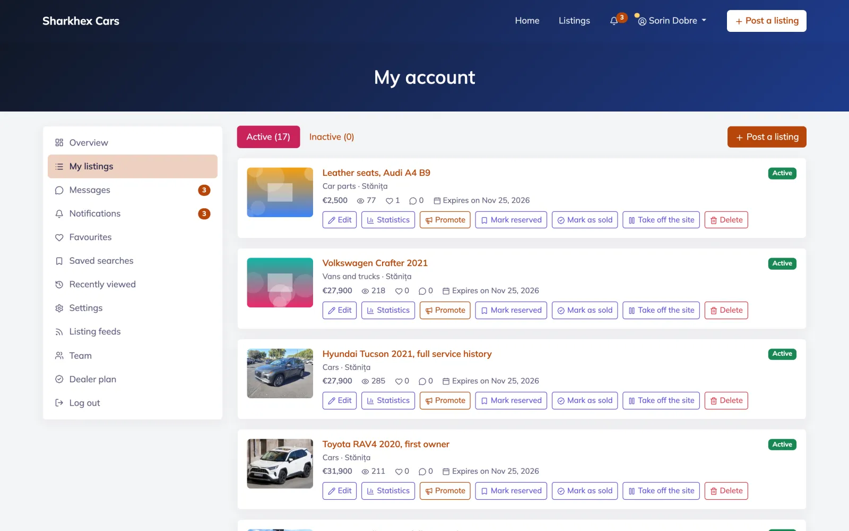Switch to the Inactive (0) tab
Image resolution: width=849 pixels, height=531 pixels.
point(332,137)
